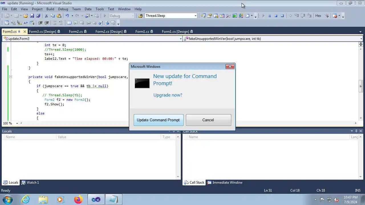Click the Paste clipboard icon
Viewport: 365px width, 205px height.
tap(59, 16)
